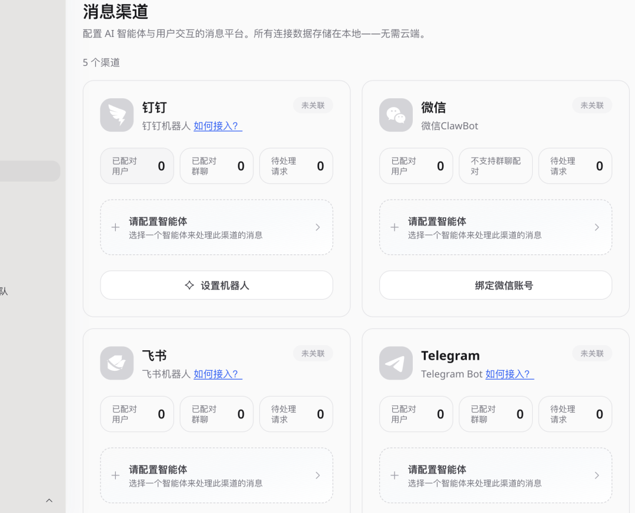This screenshot has width=635, height=513.
Task: Click the DingTalk (钉钉) channel icon
Action: pos(116,115)
